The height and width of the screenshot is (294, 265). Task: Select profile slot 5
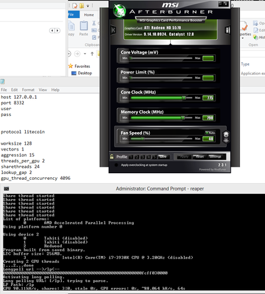pyautogui.click(x=154, y=157)
